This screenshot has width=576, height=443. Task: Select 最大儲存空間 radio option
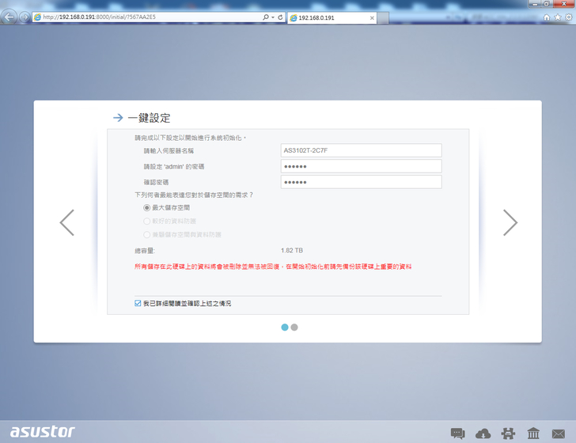click(146, 207)
